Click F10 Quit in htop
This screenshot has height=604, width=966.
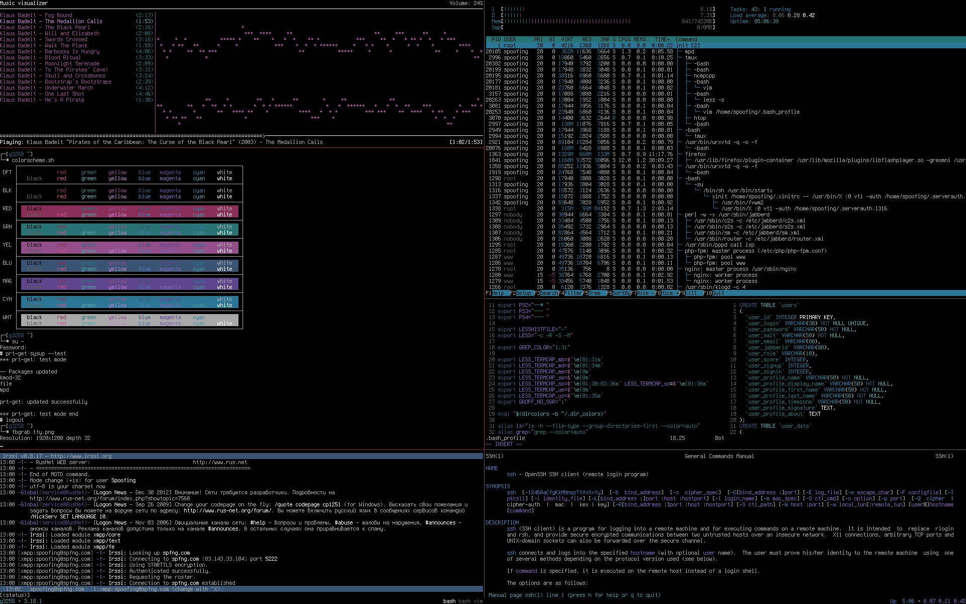(713, 293)
